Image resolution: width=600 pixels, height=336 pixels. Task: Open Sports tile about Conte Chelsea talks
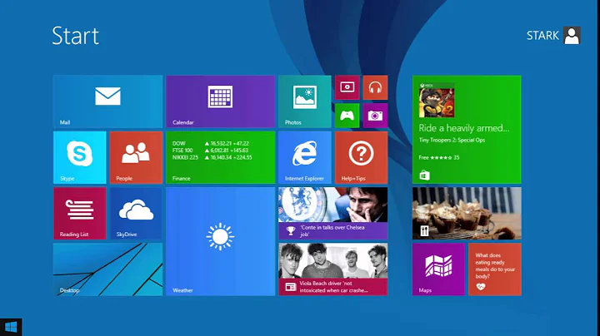coord(332,214)
